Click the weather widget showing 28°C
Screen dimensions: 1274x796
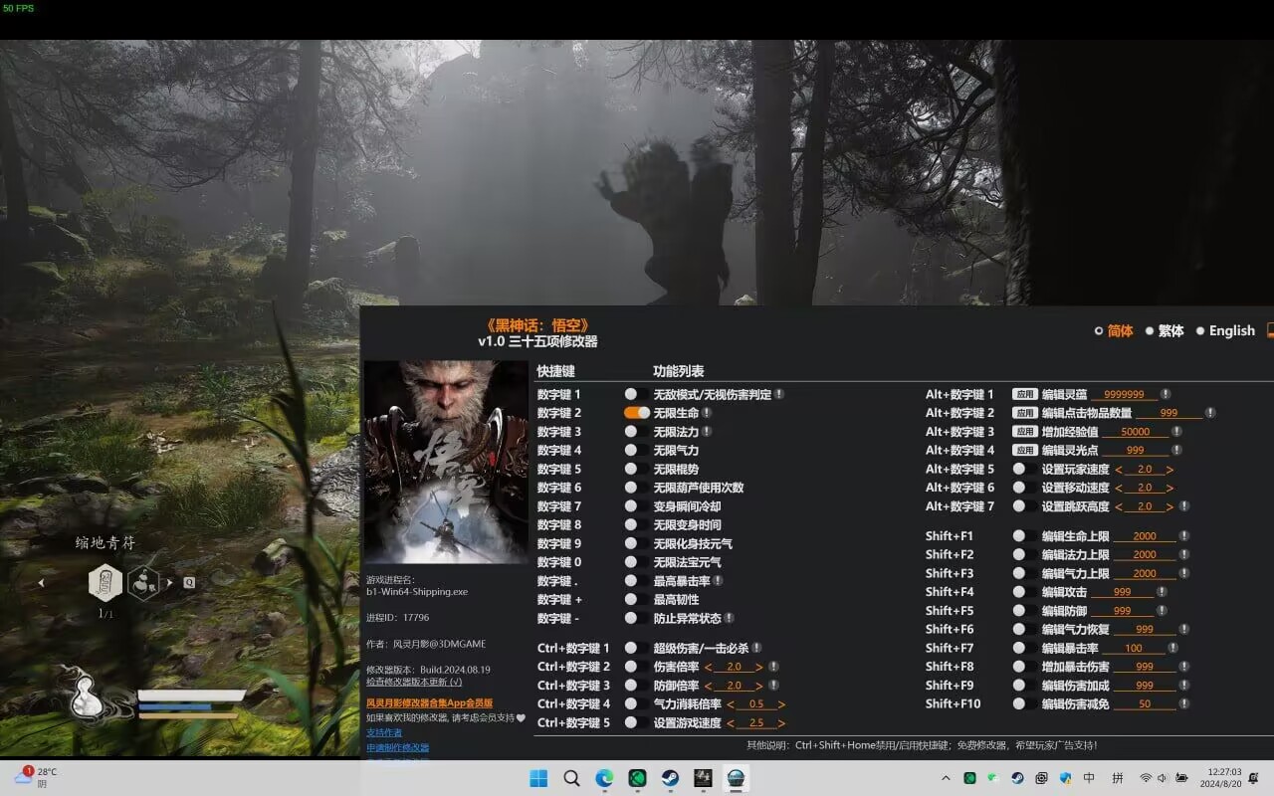(36, 777)
